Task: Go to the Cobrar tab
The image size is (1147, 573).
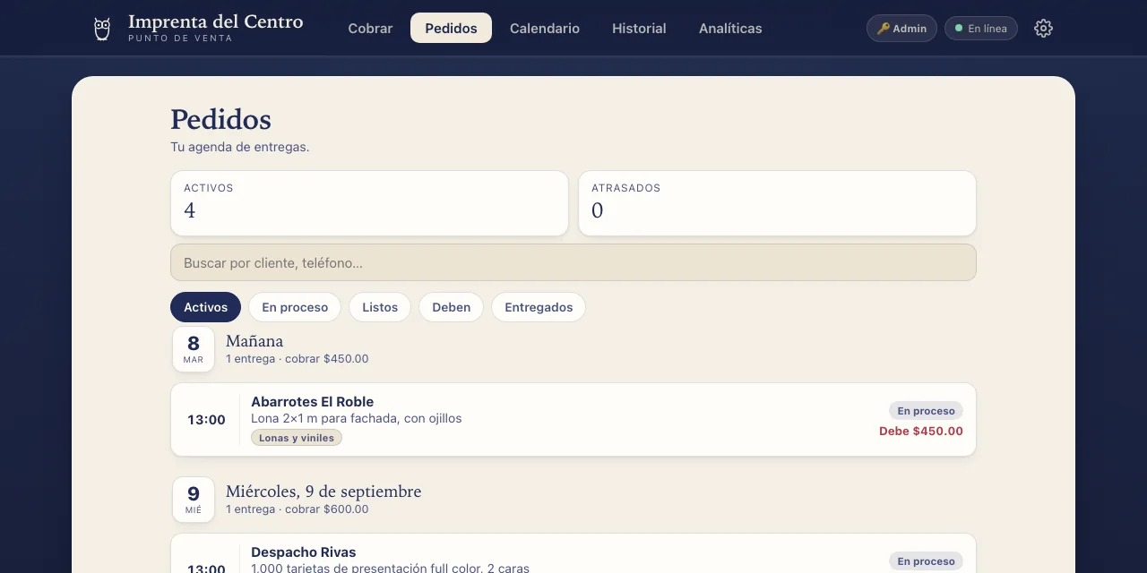Action: (370, 29)
